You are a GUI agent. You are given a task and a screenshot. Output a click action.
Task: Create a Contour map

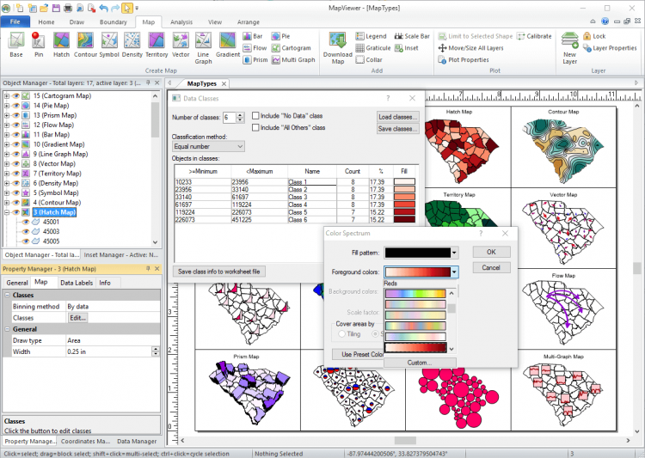(x=85, y=45)
